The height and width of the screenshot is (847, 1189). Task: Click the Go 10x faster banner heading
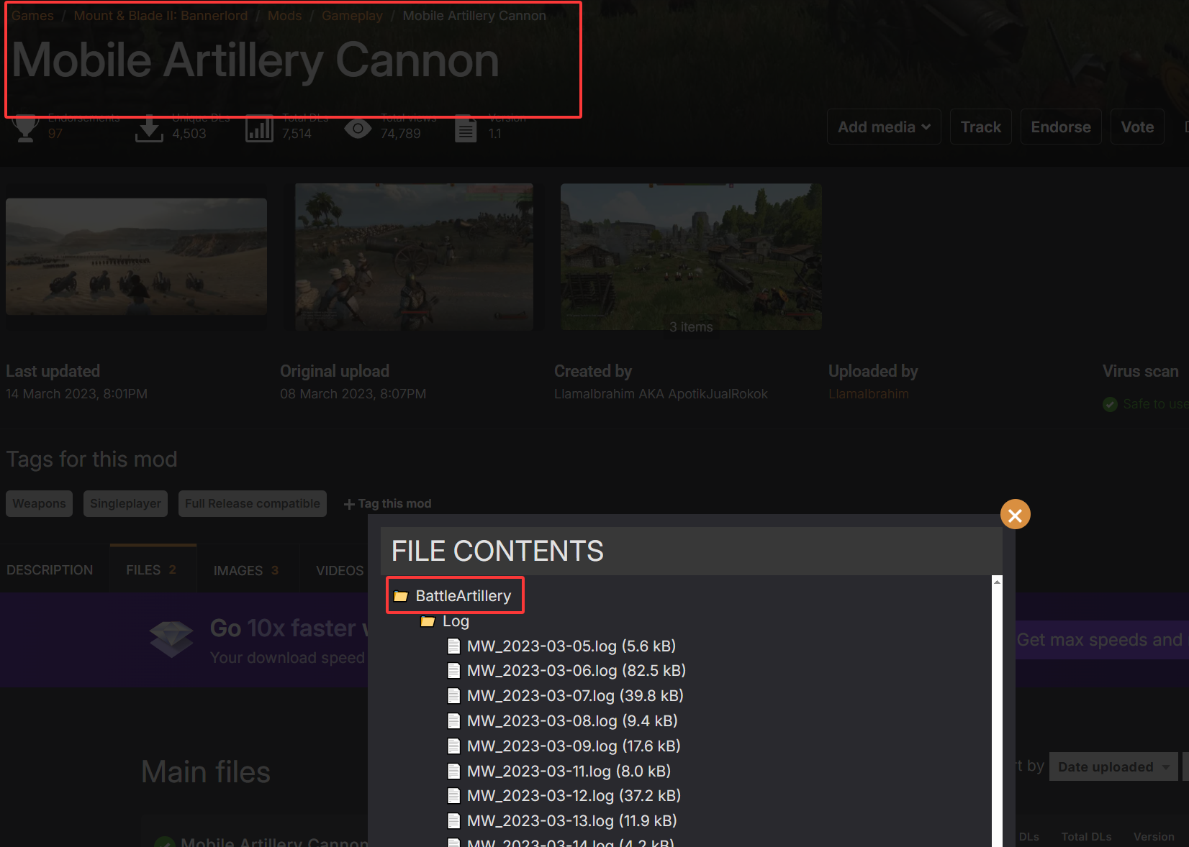289,628
